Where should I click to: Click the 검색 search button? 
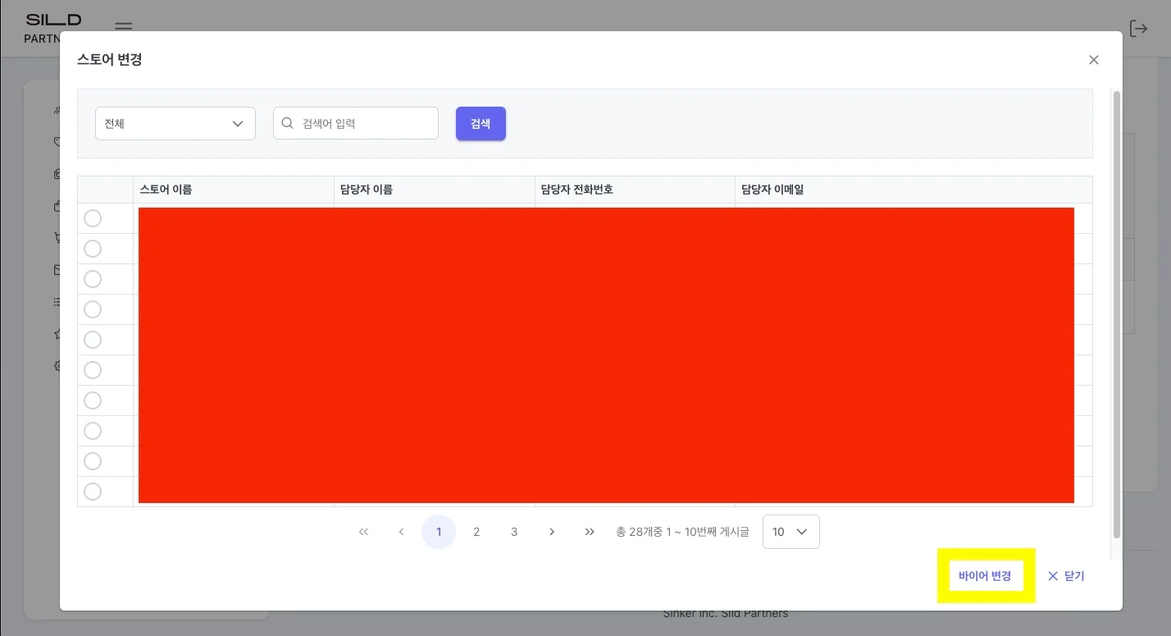[481, 124]
